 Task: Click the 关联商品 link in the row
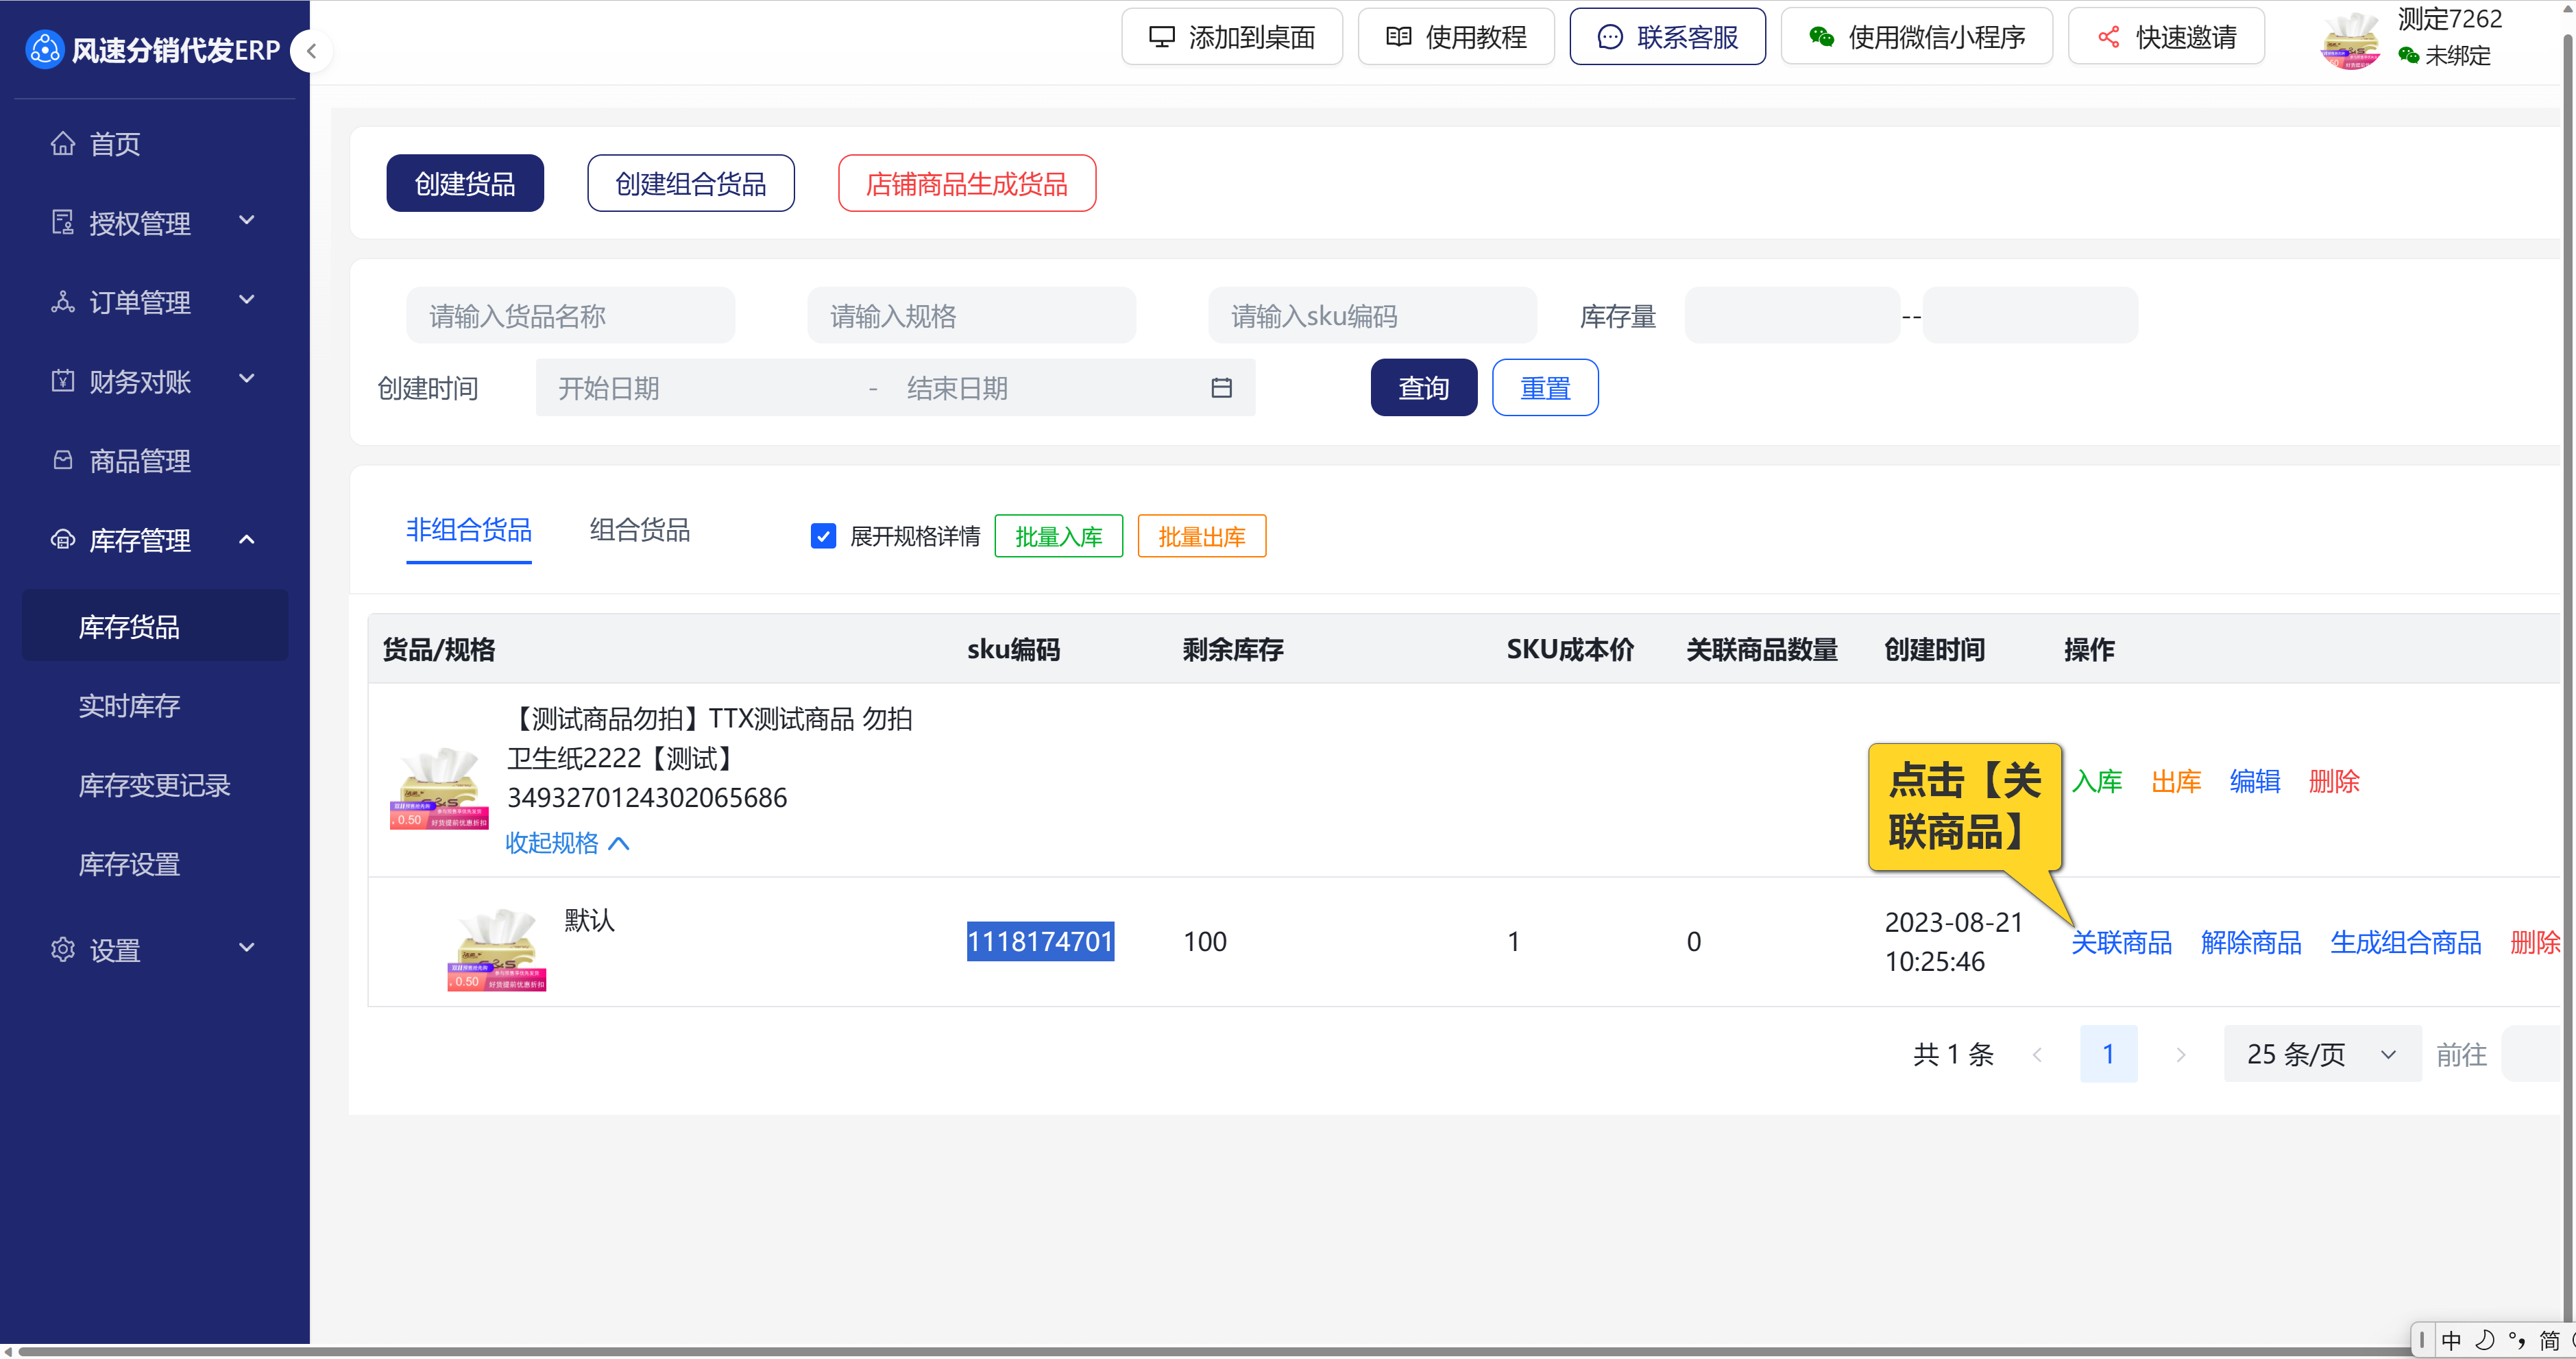(2121, 942)
